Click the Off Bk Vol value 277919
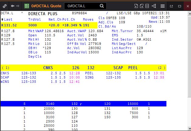This screenshot has height=131, width=191. click(x=95, y=44)
